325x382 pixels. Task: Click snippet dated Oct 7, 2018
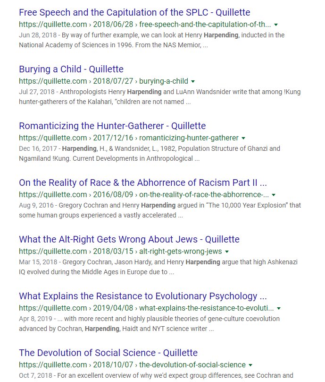click(156, 376)
